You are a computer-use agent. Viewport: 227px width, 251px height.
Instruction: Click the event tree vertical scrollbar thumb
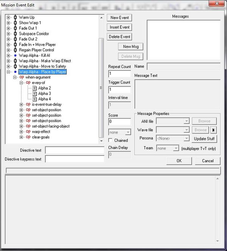click(101, 87)
